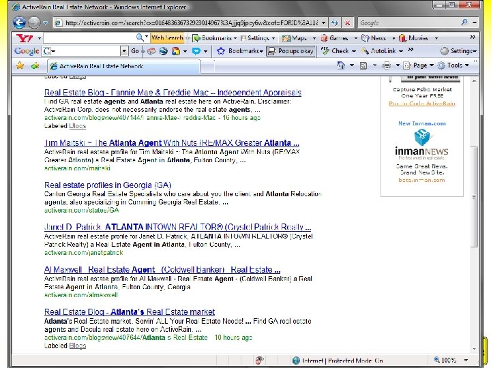491x368 pixels.
Task: Click the status bar popup blocker icon
Action: 259,361
